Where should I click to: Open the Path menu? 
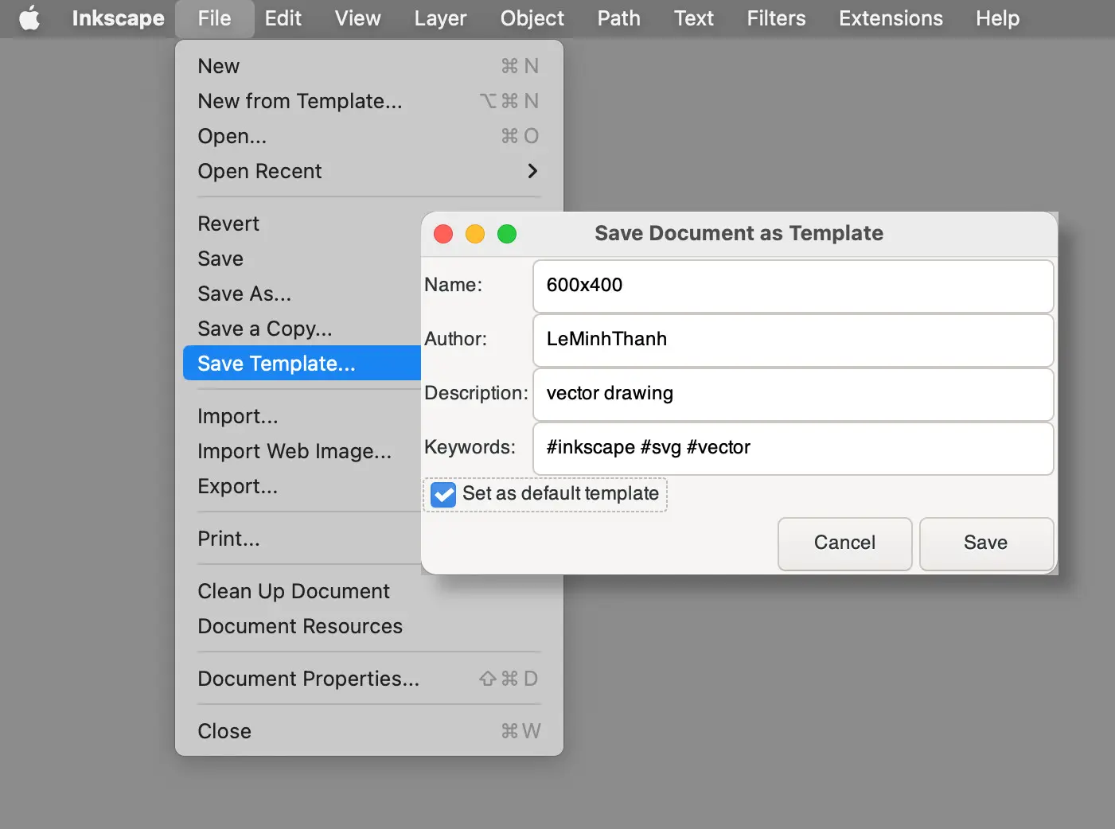coord(618,18)
